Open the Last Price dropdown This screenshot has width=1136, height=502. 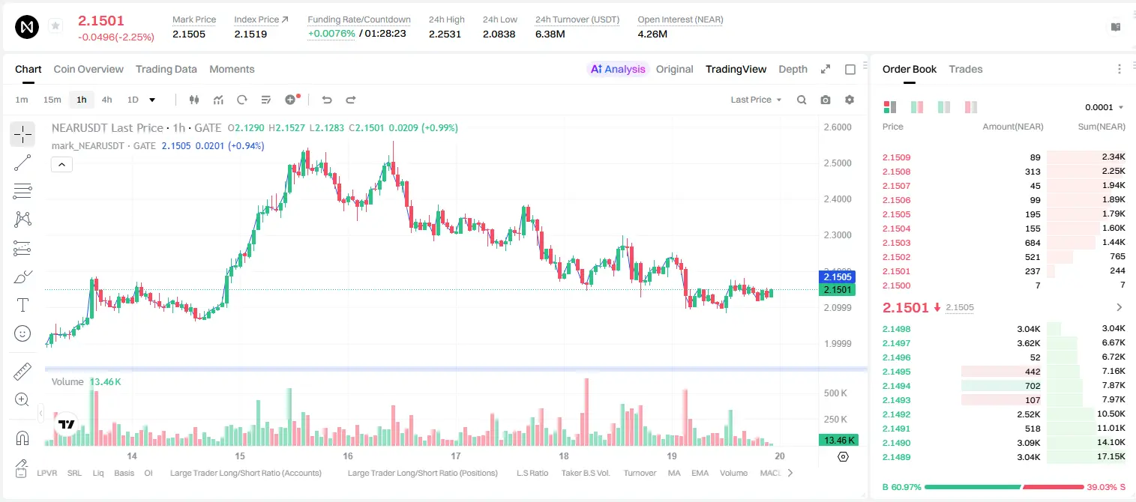(756, 100)
